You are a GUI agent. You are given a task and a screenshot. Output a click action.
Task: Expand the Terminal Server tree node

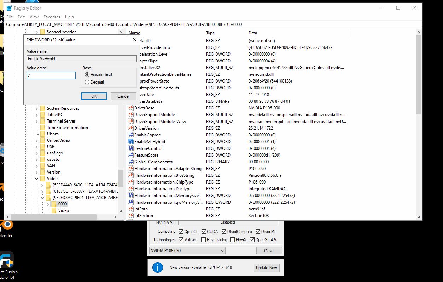(37, 121)
